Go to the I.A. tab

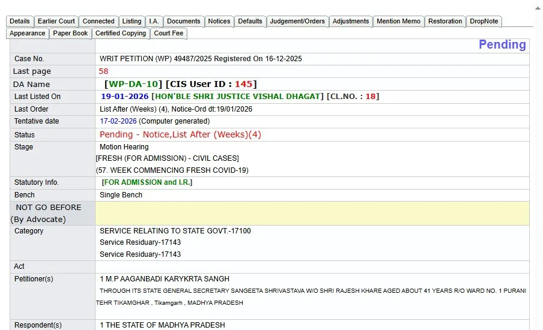coord(154,21)
